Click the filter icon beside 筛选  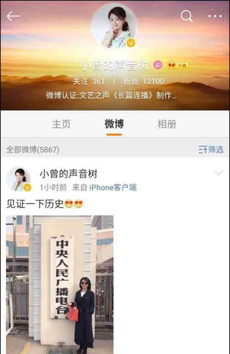[x=203, y=149]
